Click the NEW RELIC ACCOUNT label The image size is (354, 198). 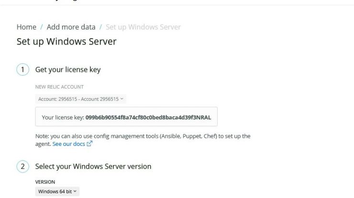(59, 87)
